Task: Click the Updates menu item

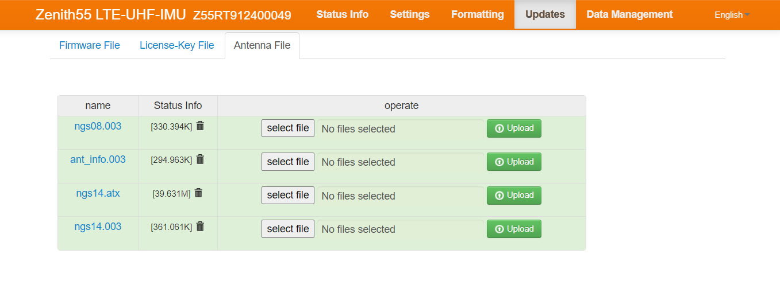Action: click(x=545, y=14)
